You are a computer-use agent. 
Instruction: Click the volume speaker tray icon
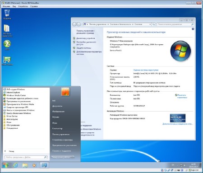[x=185, y=165]
